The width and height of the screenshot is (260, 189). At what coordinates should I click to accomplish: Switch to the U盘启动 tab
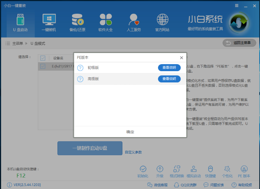(21, 23)
